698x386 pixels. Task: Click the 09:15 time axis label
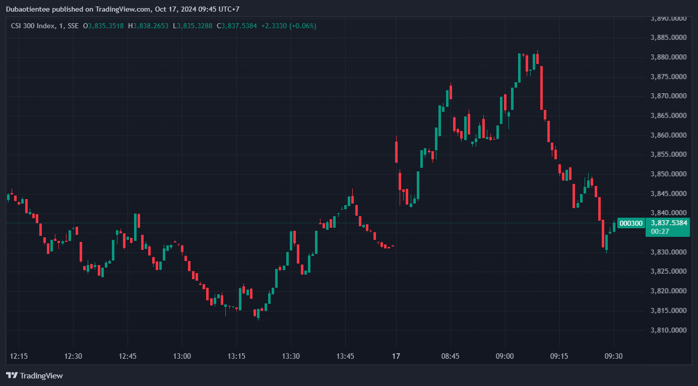click(559, 356)
